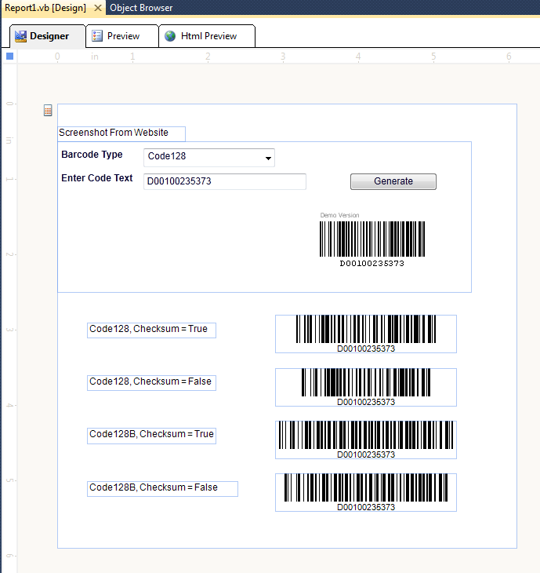Viewport: 540px width, 573px height.
Task: Click the Enter Code Text input field
Action: (x=225, y=181)
